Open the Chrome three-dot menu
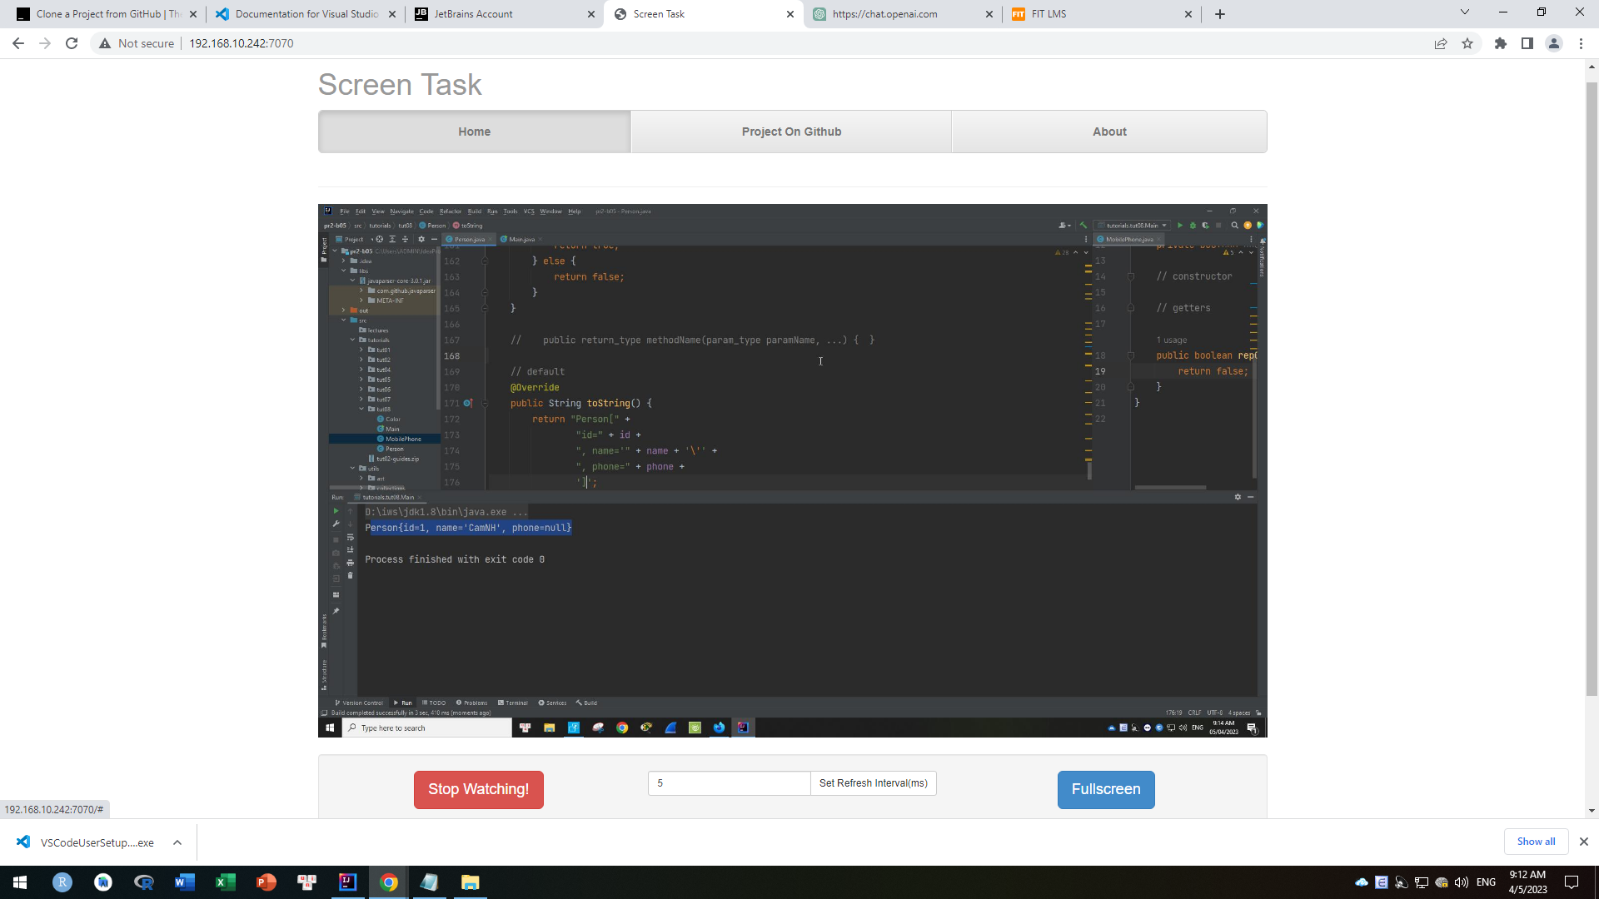Image resolution: width=1599 pixels, height=899 pixels. (1581, 43)
